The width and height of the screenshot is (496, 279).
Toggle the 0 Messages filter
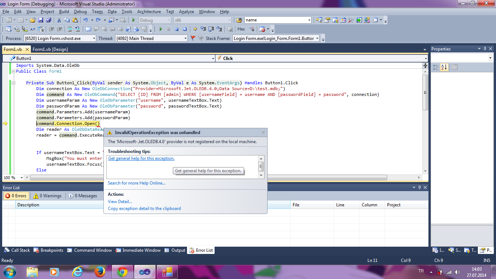83,196
